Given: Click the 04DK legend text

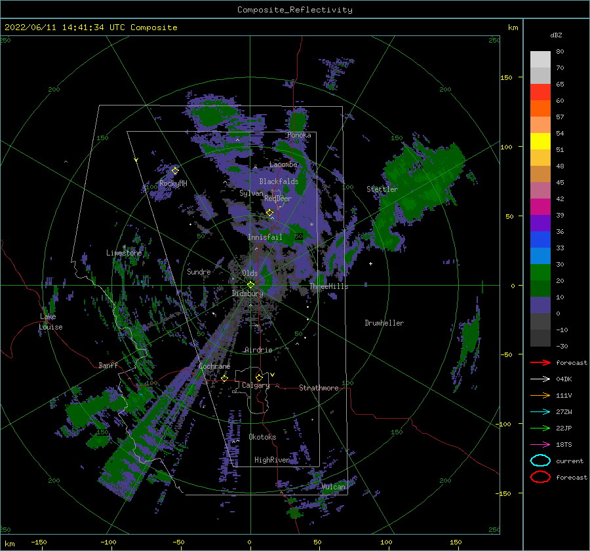Looking at the screenshot, I should (564, 379).
